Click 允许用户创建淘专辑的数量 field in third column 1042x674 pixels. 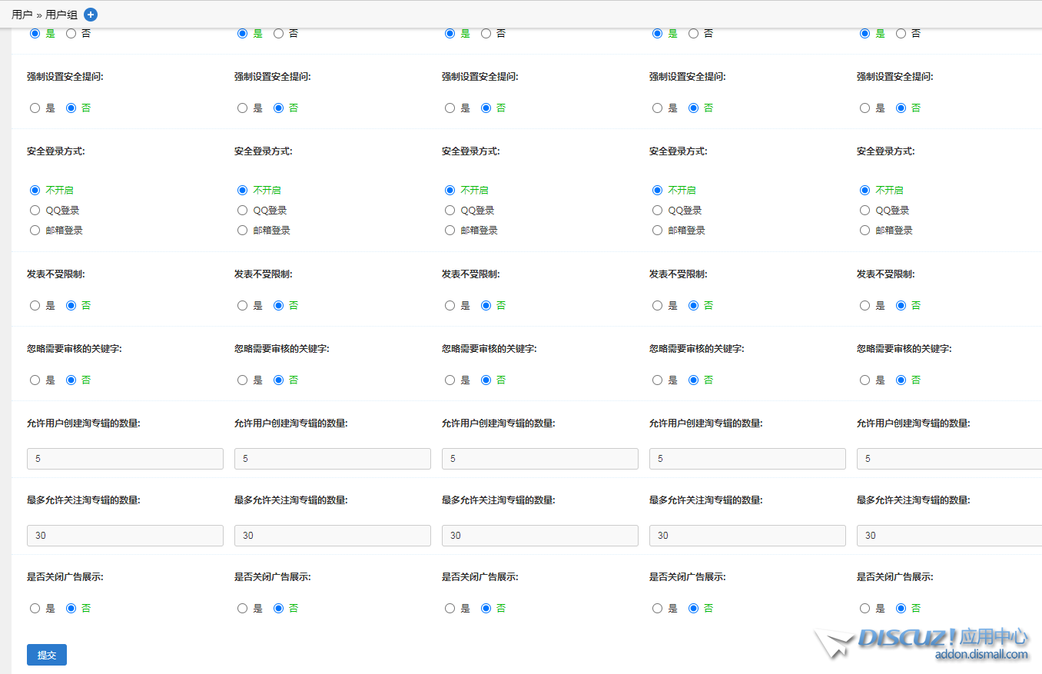(x=539, y=459)
